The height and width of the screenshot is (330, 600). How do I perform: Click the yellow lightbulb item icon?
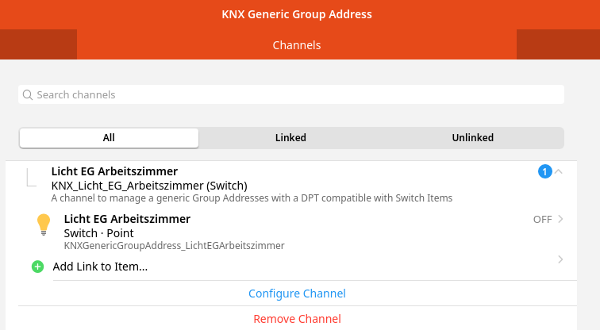click(x=44, y=224)
